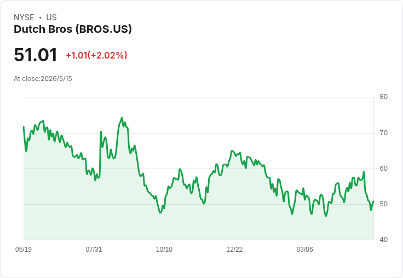Click the leftmost start of the price line
The width and height of the screenshot is (403, 278).
(24, 126)
